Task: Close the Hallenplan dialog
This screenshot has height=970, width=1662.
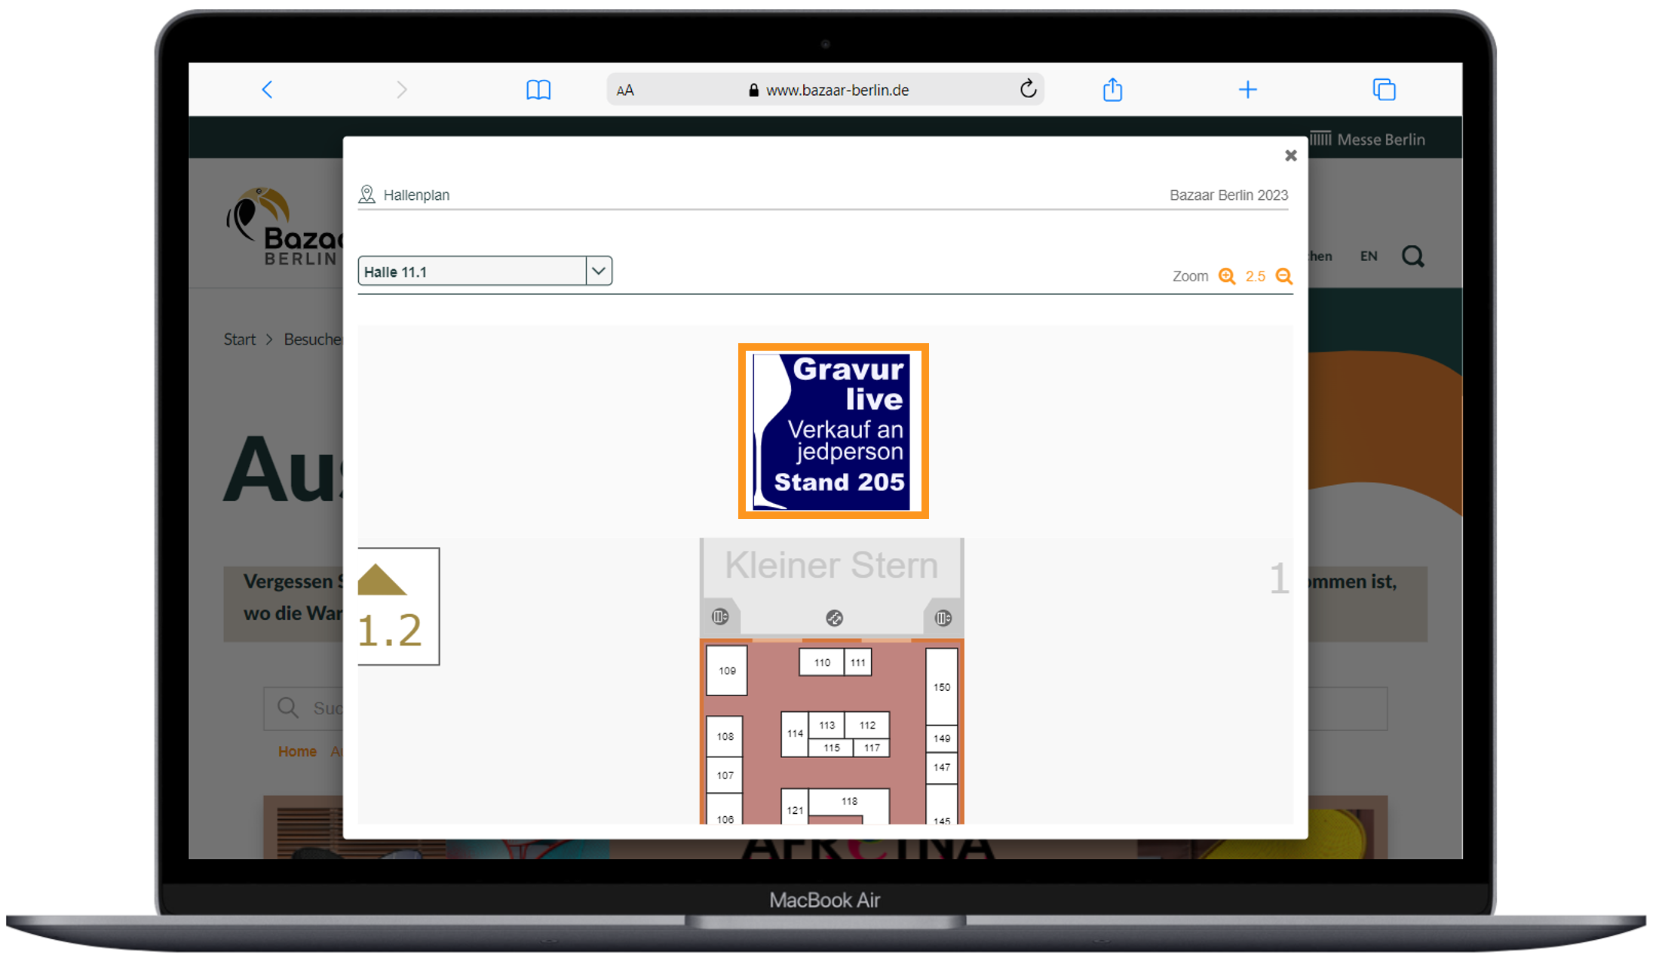Action: click(1290, 155)
